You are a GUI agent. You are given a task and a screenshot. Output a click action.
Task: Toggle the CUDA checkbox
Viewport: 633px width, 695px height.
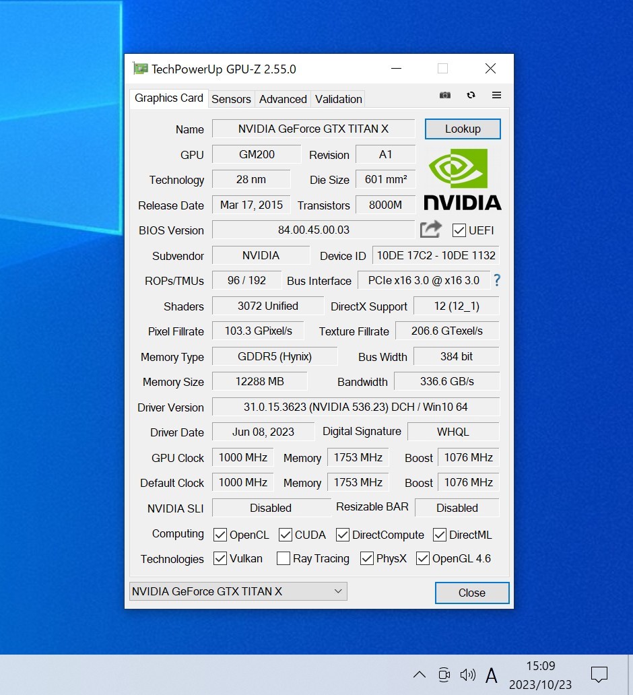[285, 535]
